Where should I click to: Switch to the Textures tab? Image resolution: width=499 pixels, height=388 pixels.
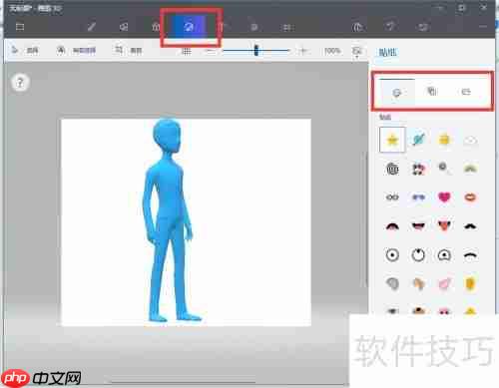(432, 91)
